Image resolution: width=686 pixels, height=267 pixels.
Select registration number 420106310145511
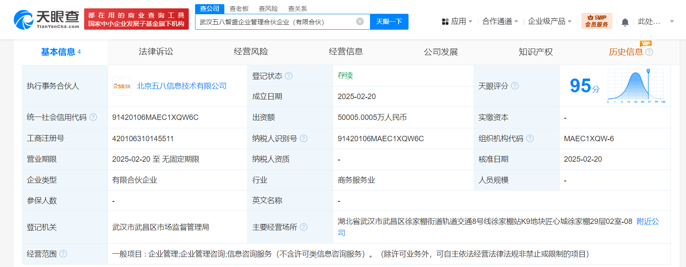coord(143,138)
